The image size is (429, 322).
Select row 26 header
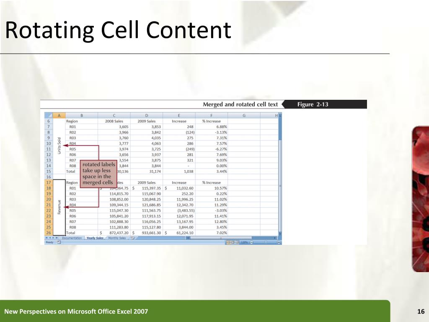(49, 233)
